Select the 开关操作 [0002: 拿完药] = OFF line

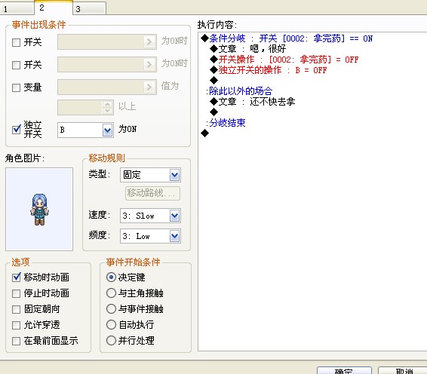(284, 60)
